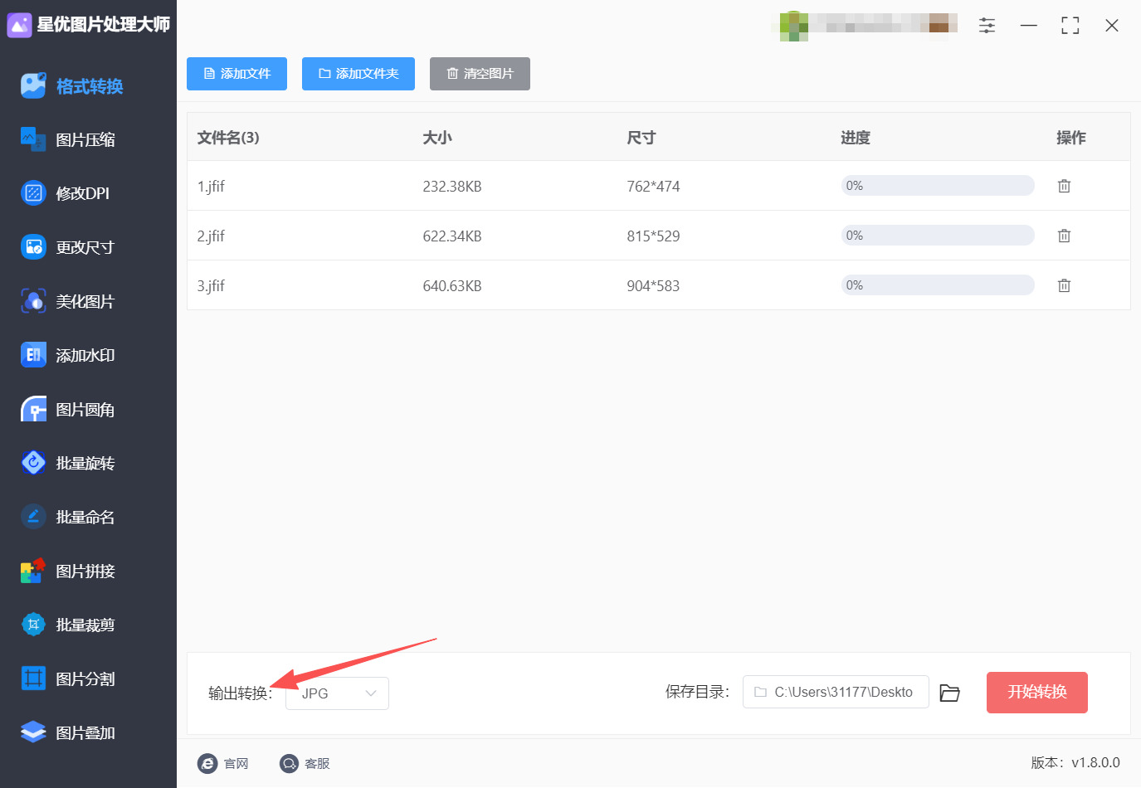Click the 星优图片处理大师 app logo
Image resolution: width=1141 pixels, height=788 pixels.
click(19, 25)
